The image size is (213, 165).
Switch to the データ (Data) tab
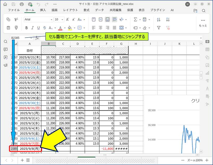click(x=100, y=10)
